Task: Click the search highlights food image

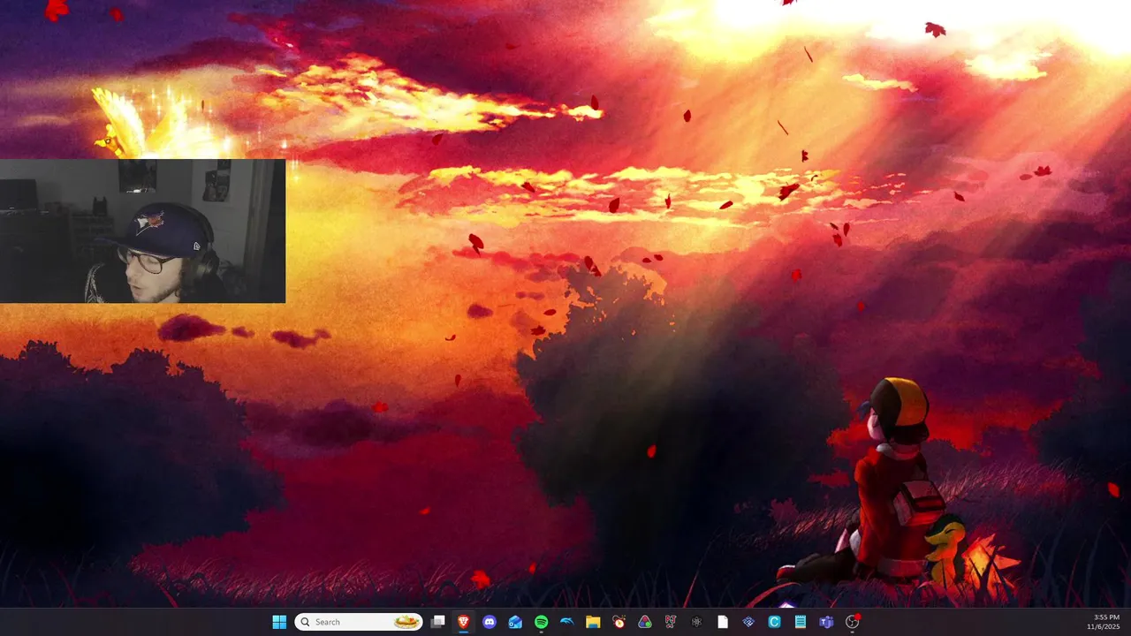Action: pos(406,622)
